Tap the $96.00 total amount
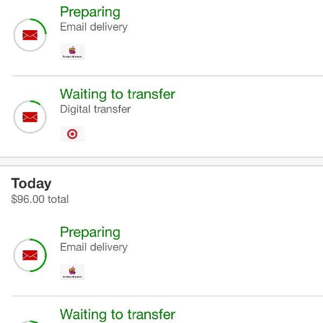The width and height of the screenshot is (323, 323). [40, 199]
